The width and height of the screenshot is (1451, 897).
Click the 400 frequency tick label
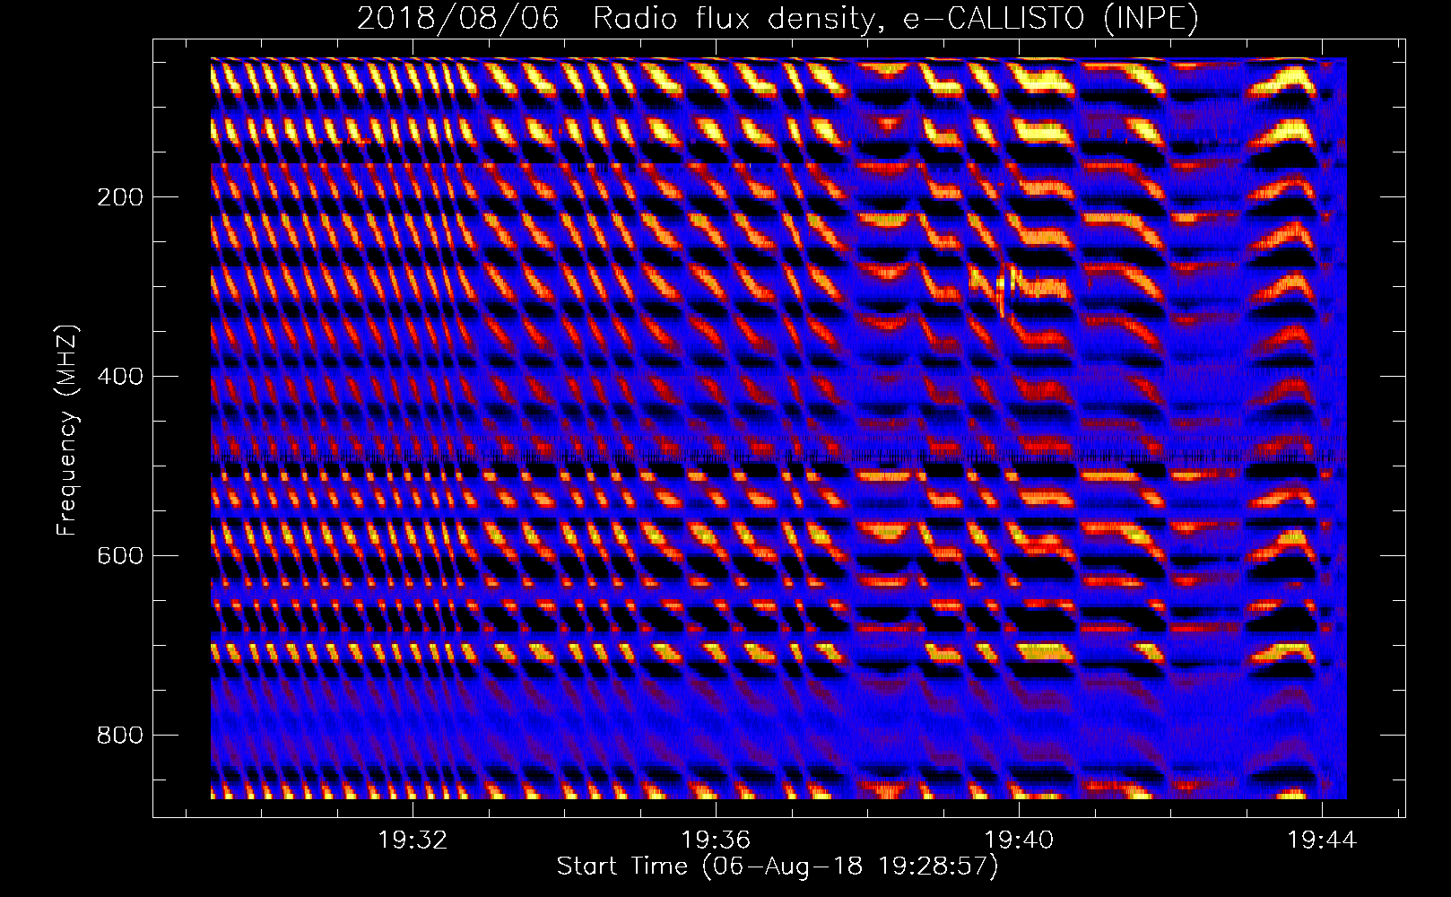pos(120,377)
